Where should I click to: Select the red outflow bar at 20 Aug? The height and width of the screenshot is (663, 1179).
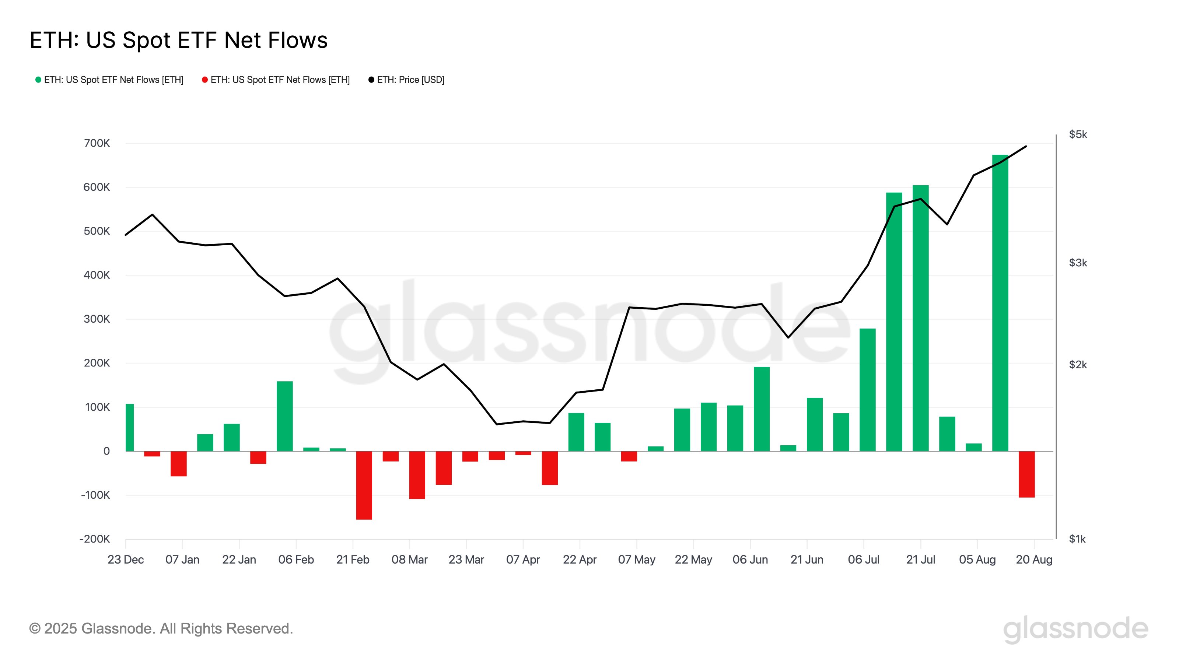point(1026,474)
